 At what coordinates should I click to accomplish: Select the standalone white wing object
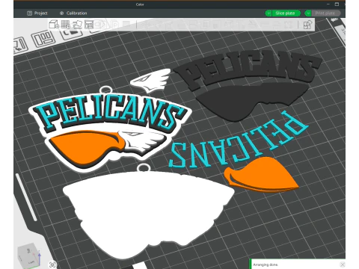[151, 80]
